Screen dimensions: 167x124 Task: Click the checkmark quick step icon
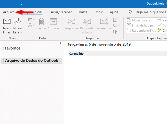[159, 25]
